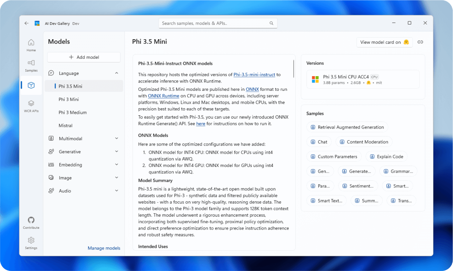Image resolution: width=453 pixels, height=271 pixels.
Task: Open the Manage models link
Action: click(104, 248)
